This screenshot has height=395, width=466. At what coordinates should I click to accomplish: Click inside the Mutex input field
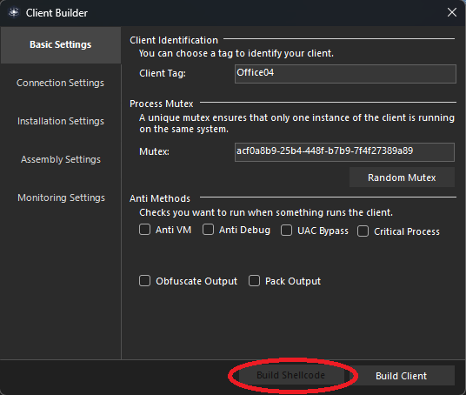tap(344, 152)
